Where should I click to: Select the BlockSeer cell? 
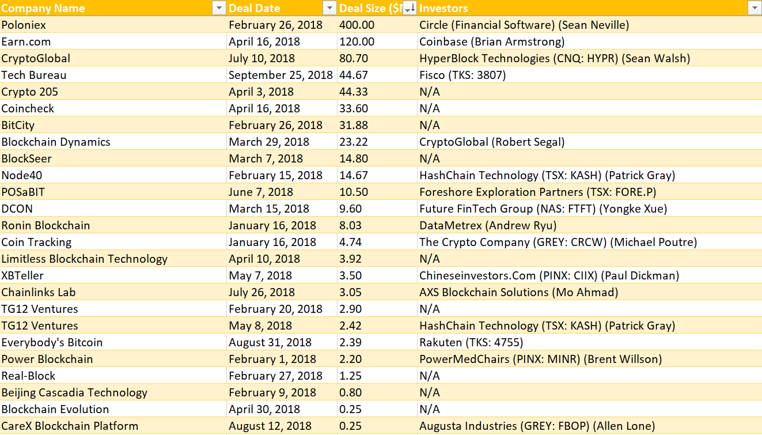pyautogui.click(x=113, y=158)
